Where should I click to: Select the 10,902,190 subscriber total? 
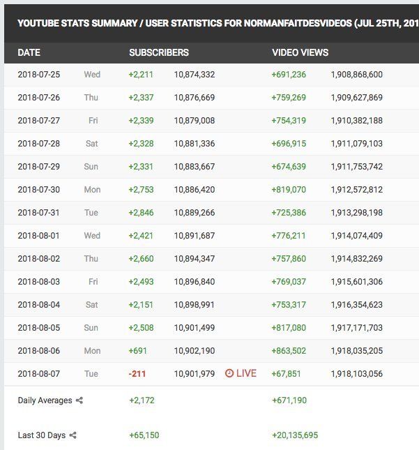coord(195,351)
